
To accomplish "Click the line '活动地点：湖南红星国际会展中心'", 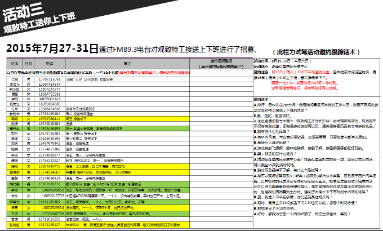I will coord(281,66).
